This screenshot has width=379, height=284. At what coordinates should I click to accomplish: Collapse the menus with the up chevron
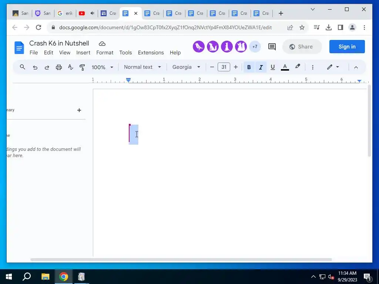(356, 67)
